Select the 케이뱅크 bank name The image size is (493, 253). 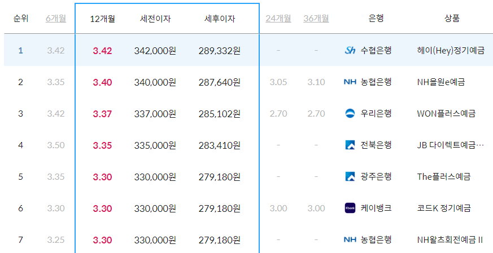(376, 208)
